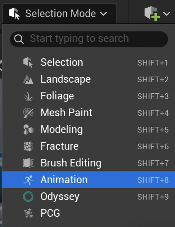Click the Foliage grass icon
The image size is (175, 227).
coord(29,96)
